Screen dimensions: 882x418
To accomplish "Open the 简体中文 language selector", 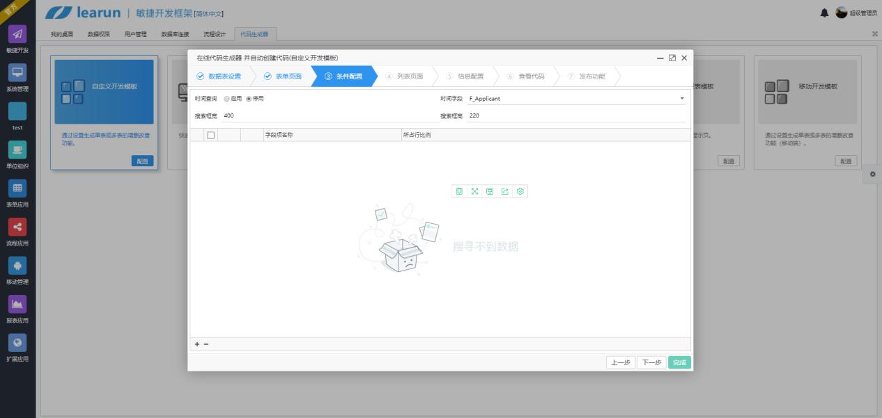I will (x=208, y=14).
